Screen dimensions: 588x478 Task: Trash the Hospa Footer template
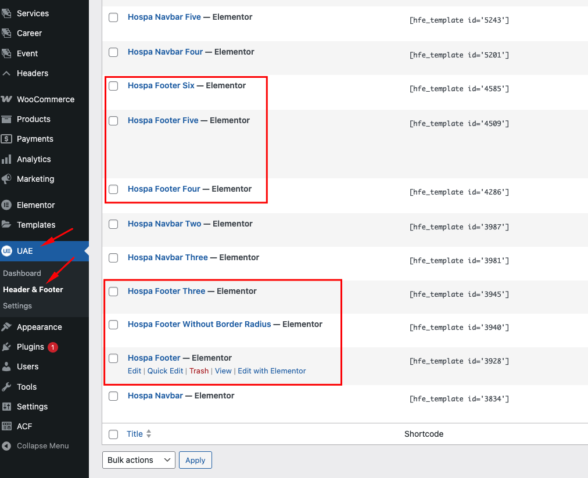click(199, 371)
